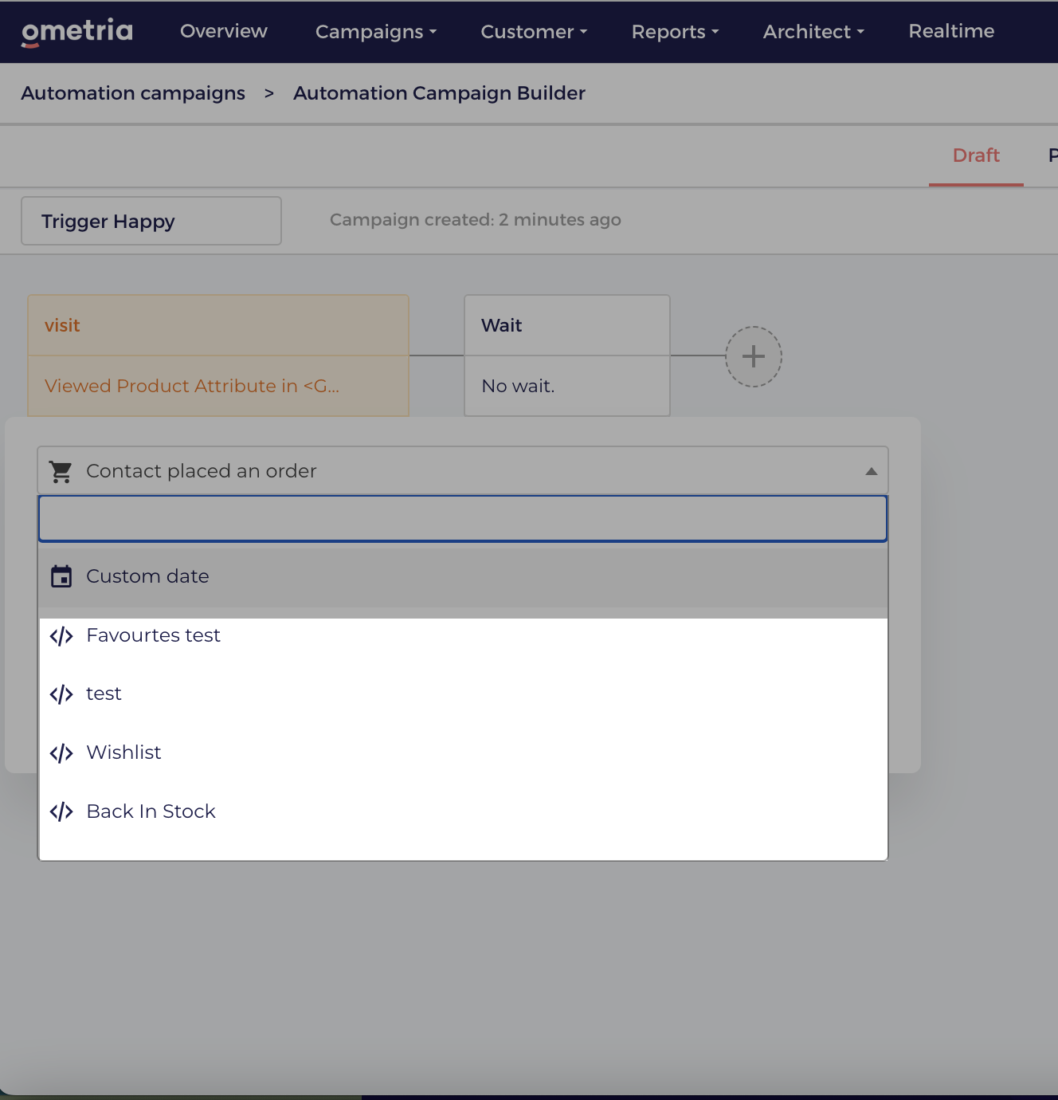
Task: Edit the Trigger Happy campaign name field
Action: (151, 221)
